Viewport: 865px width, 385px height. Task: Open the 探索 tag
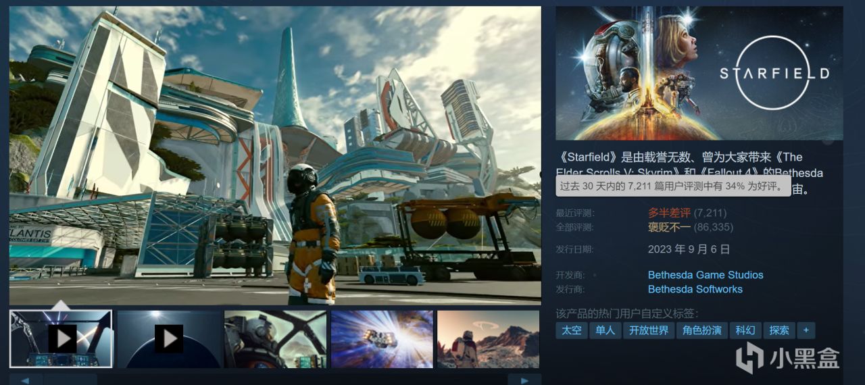778,330
